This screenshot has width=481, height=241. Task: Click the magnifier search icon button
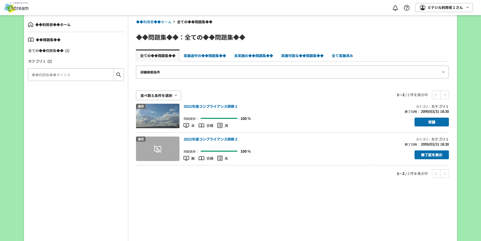119,75
